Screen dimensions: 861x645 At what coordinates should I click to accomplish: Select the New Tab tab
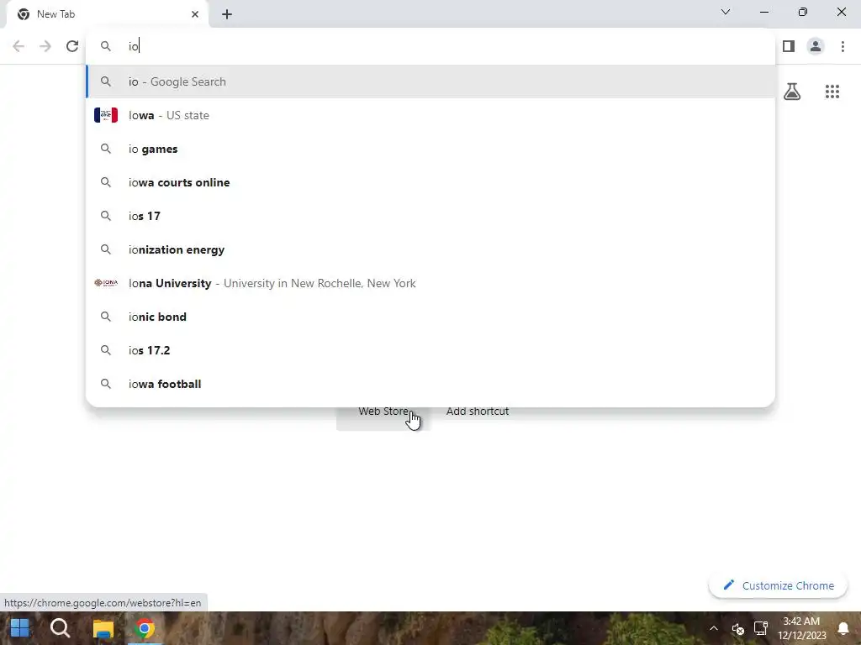[107, 14]
